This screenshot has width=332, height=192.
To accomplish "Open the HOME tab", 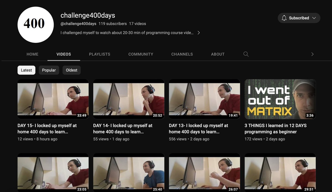I will coord(32,54).
